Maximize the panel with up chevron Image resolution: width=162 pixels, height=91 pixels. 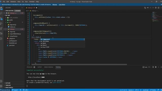[158, 67]
